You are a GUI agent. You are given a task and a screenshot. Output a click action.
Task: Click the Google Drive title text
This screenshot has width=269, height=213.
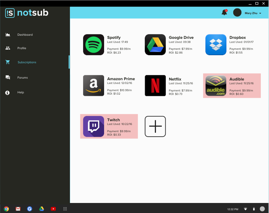(181, 38)
